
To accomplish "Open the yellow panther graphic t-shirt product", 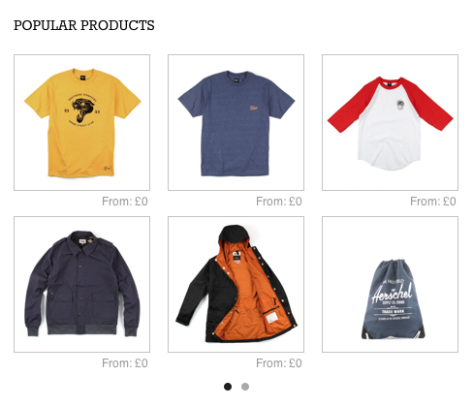I will point(81,122).
